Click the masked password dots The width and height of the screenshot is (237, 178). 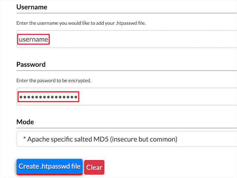pos(48,97)
